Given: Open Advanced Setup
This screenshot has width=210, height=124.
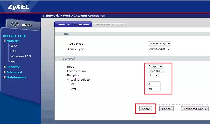Looking at the screenshot, I should click(195, 109).
